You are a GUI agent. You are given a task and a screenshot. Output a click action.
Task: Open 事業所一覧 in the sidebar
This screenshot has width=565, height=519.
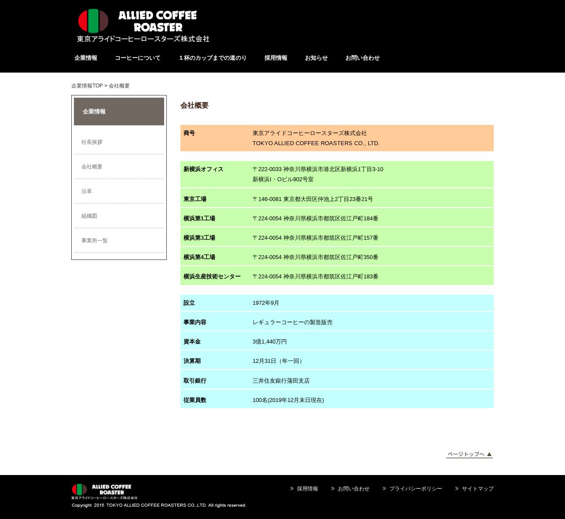point(95,241)
